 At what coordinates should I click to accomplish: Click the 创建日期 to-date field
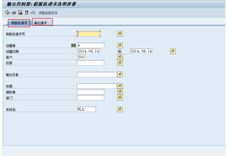tap(141, 51)
